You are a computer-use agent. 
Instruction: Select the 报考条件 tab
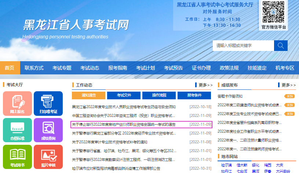coord(194,95)
